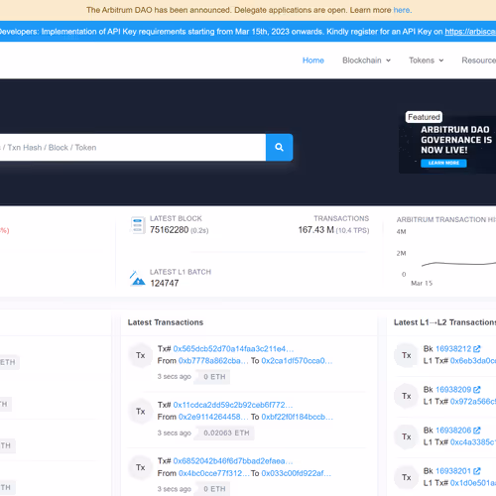Click Learn More on Arbitrum DAO banner
The image size is (496, 496).
pyautogui.click(x=443, y=163)
